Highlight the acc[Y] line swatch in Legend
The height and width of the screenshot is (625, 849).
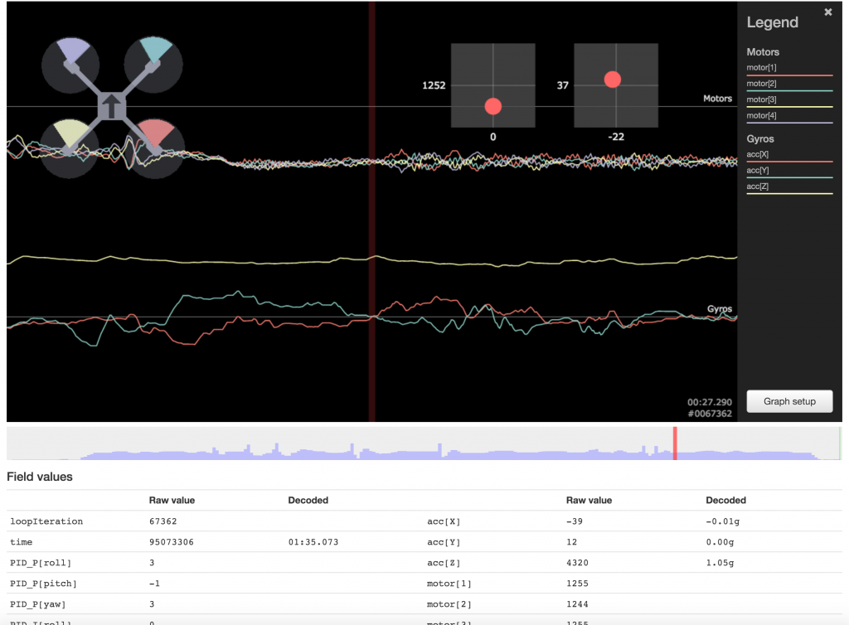point(788,177)
